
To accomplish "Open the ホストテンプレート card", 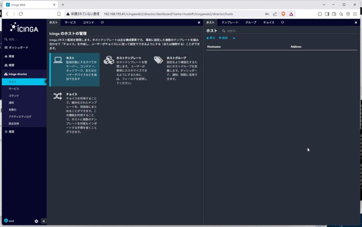I will click(x=125, y=70).
